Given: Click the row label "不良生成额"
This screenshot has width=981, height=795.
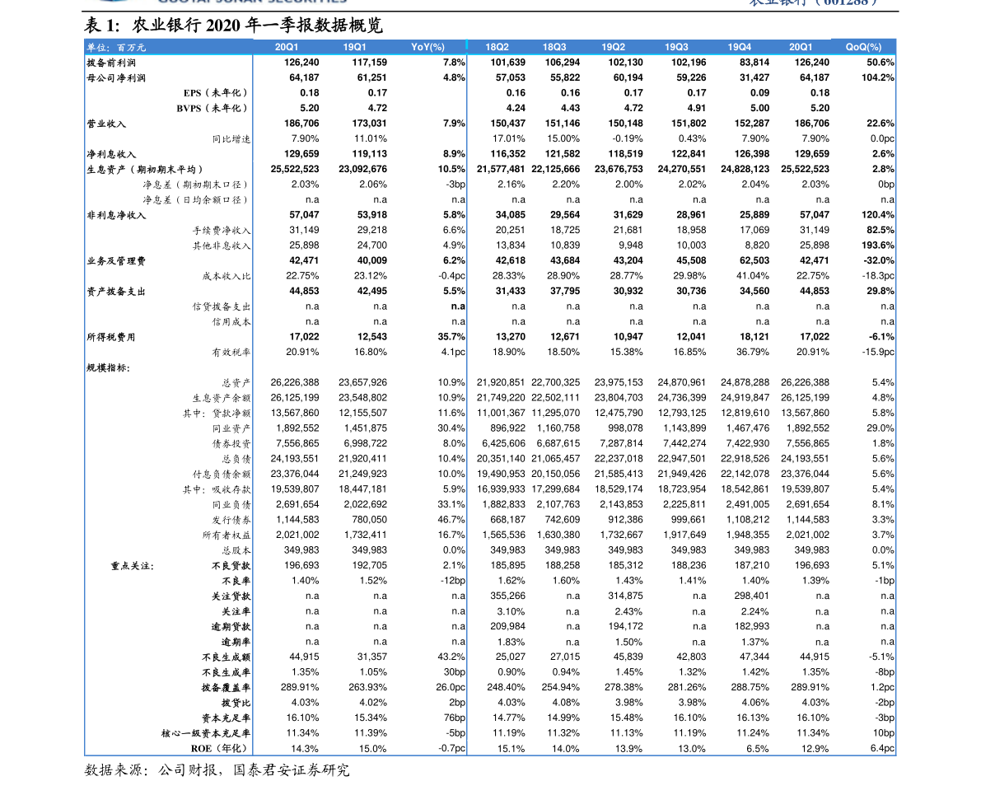Looking at the screenshot, I should pos(227,657).
